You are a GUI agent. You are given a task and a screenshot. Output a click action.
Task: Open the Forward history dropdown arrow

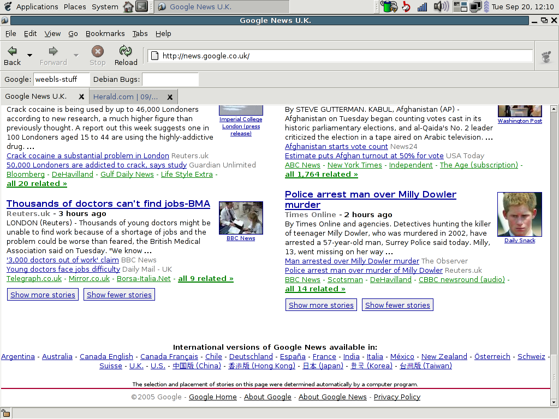tap(76, 55)
